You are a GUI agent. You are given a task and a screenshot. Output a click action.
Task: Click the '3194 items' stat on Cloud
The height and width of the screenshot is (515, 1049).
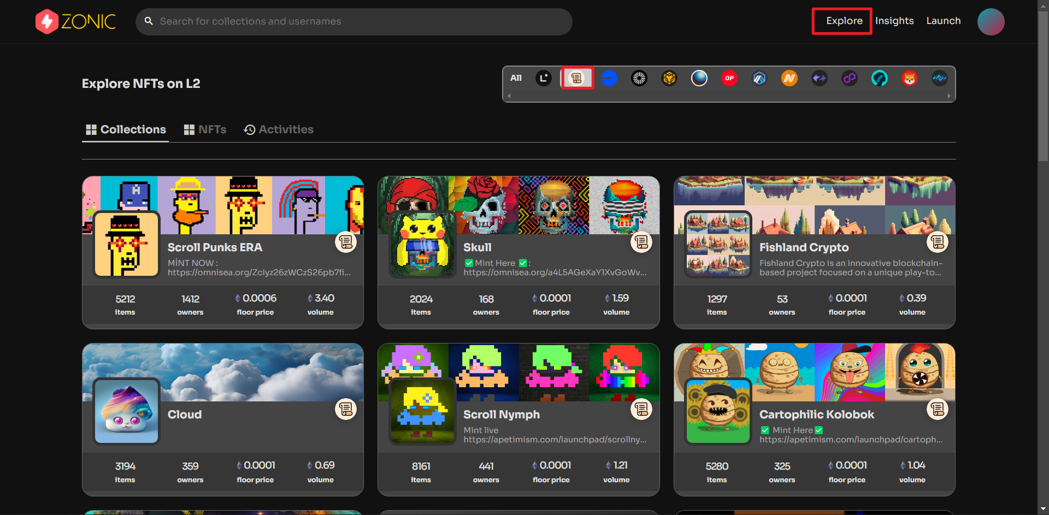[x=125, y=472]
